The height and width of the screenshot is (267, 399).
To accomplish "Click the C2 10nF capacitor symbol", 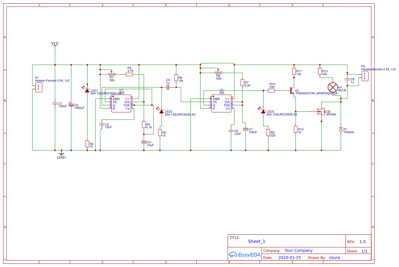I will [x=102, y=124].
